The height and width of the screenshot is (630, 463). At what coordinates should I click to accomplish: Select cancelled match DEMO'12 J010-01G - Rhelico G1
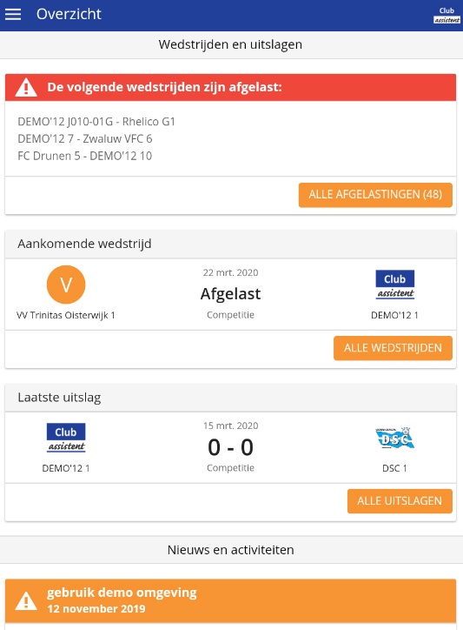pyautogui.click(x=96, y=121)
